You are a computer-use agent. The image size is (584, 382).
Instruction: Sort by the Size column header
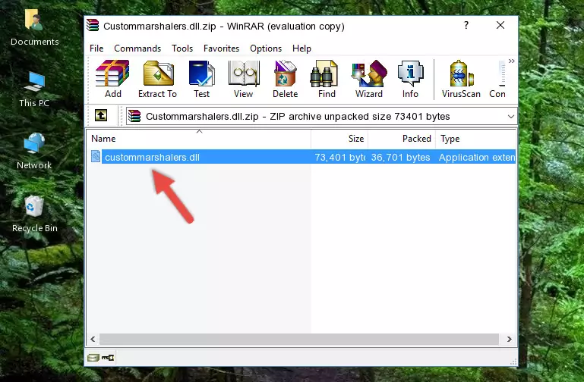click(x=339, y=139)
